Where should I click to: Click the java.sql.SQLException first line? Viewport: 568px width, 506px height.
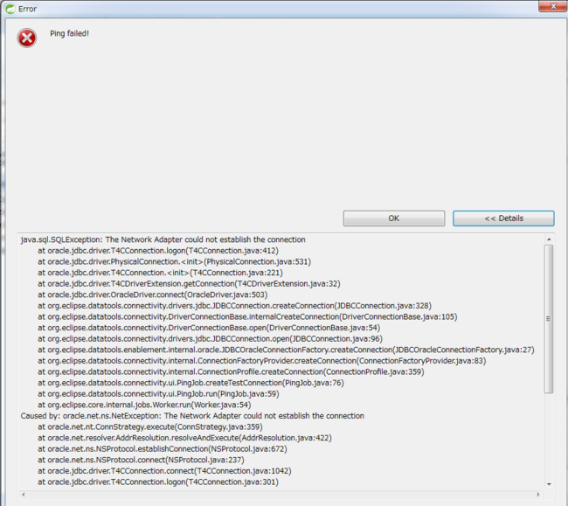[x=163, y=239]
